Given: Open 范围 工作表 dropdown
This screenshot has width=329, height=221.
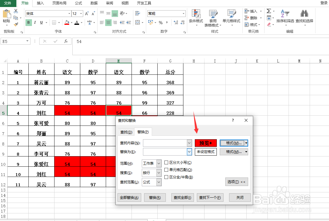Looking at the screenshot, I should [159, 163].
